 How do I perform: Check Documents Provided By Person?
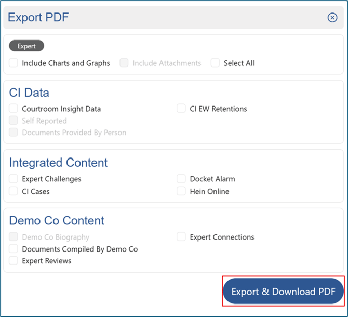[14, 133]
